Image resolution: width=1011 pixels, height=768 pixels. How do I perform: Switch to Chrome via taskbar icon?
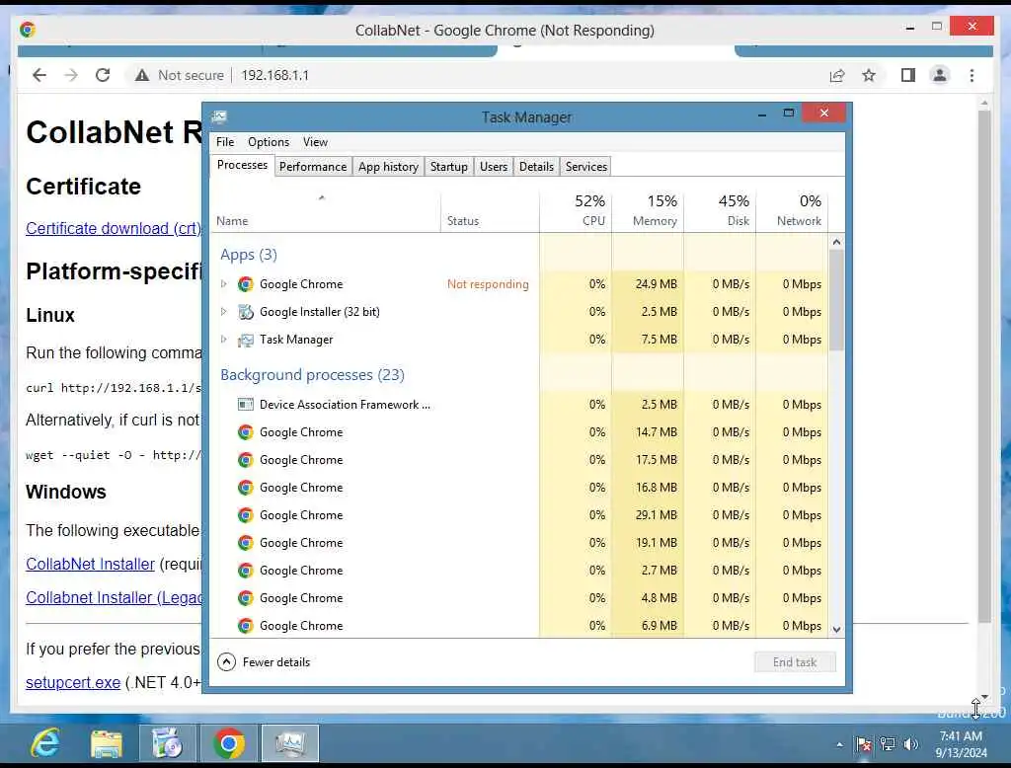click(x=228, y=743)
